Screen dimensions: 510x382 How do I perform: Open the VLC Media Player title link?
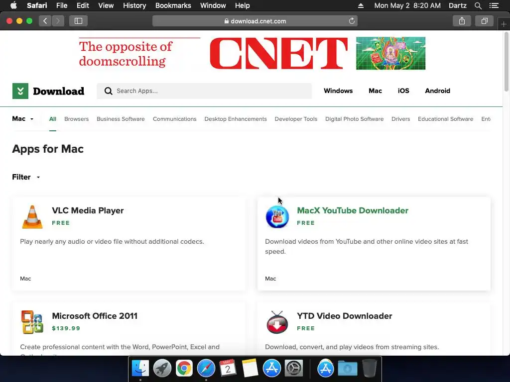tap(88, 210)
